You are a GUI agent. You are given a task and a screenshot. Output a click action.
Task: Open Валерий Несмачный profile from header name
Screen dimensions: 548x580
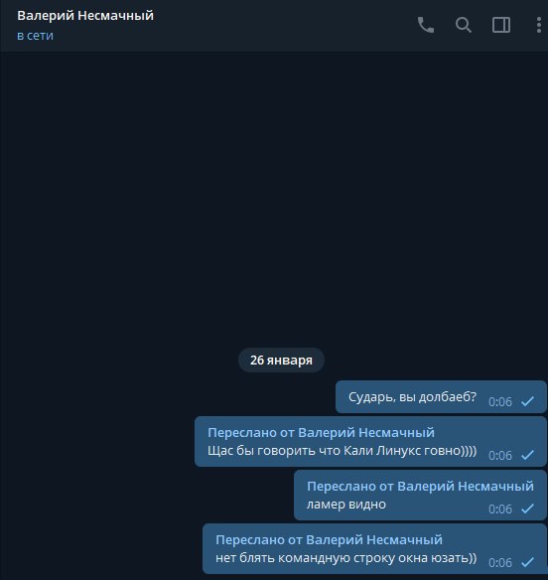click(85, 16)
